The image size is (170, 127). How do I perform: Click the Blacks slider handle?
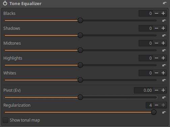coord(80,20)
